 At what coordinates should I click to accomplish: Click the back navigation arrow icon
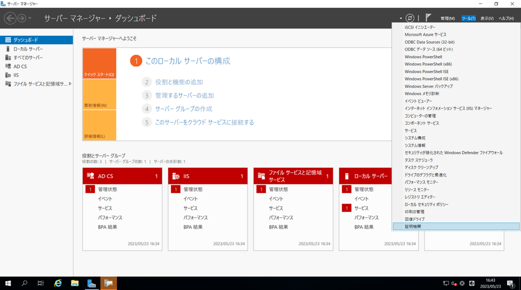[x=10, y=18]
